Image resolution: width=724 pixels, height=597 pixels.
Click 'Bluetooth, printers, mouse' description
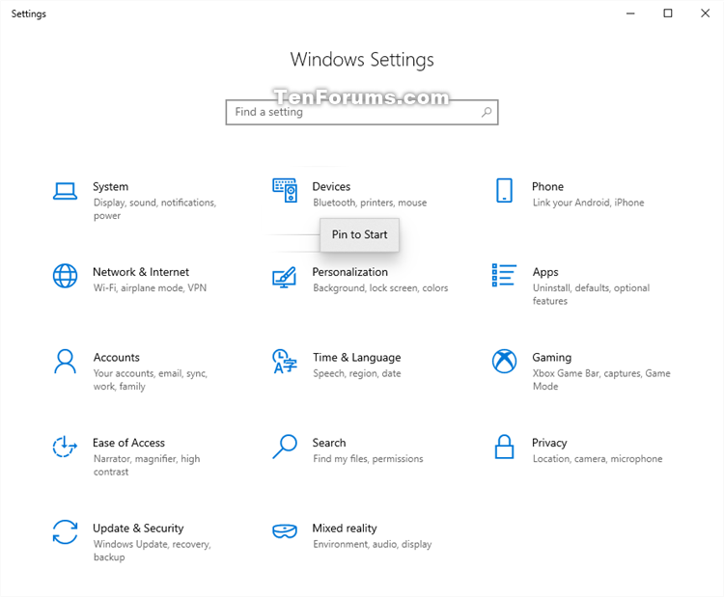coord(370,203)
